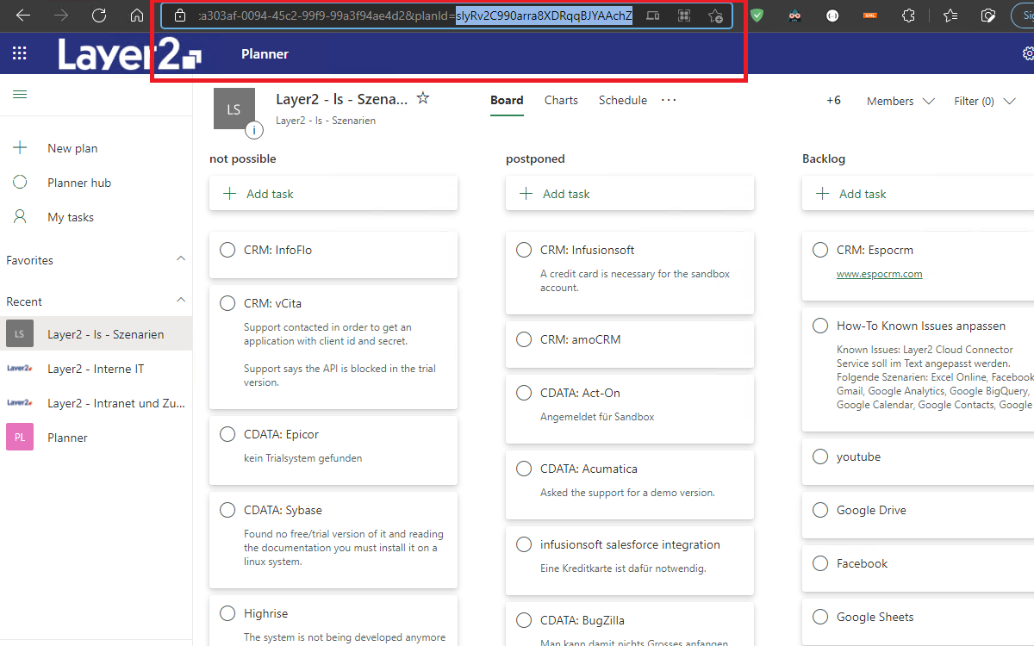Open the www.espocrm.com link
Viewport: 1034px width, 646px height.
[x=879, y=274]
